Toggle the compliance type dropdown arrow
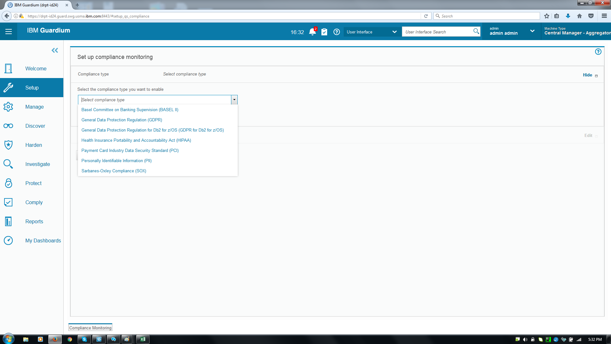 [x=234, y=100]
